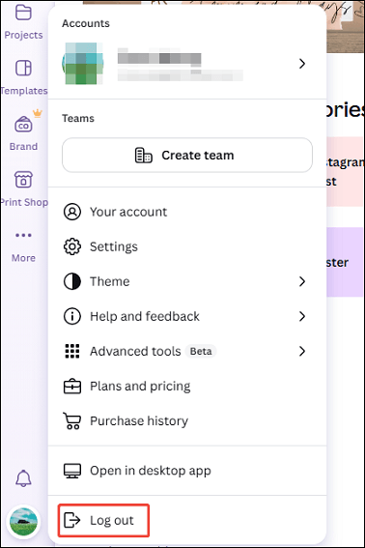This screenshot has width=365, height=548.
Task: Open Advanced tools menu item
Action: tap(187, 351)
